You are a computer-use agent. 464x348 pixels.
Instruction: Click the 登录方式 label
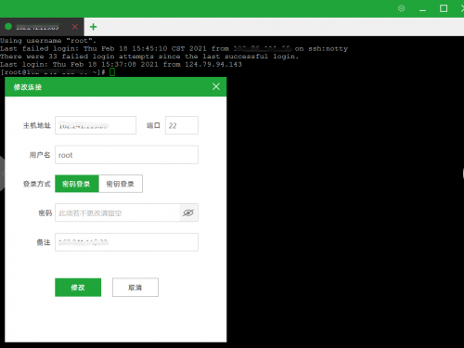(37, 184)
